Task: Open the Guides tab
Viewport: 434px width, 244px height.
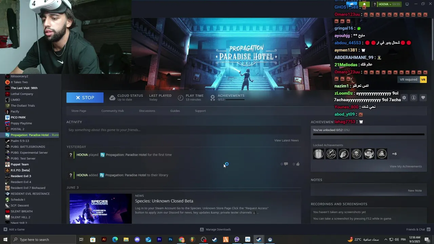Action: (175, 111)
